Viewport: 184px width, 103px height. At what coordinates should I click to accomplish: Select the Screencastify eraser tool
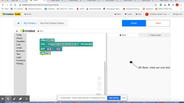[x=20, y=99]
